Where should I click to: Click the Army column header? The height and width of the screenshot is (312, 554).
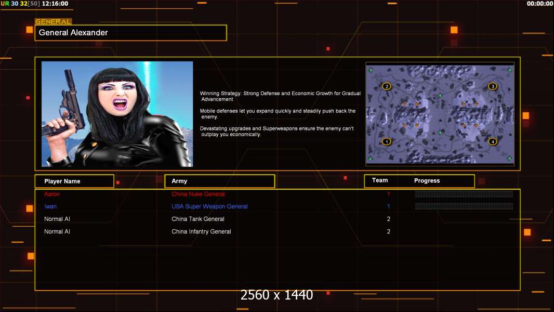[220, 181]
